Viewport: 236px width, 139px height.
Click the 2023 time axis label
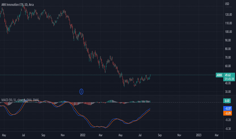click(x=199, y=135)
